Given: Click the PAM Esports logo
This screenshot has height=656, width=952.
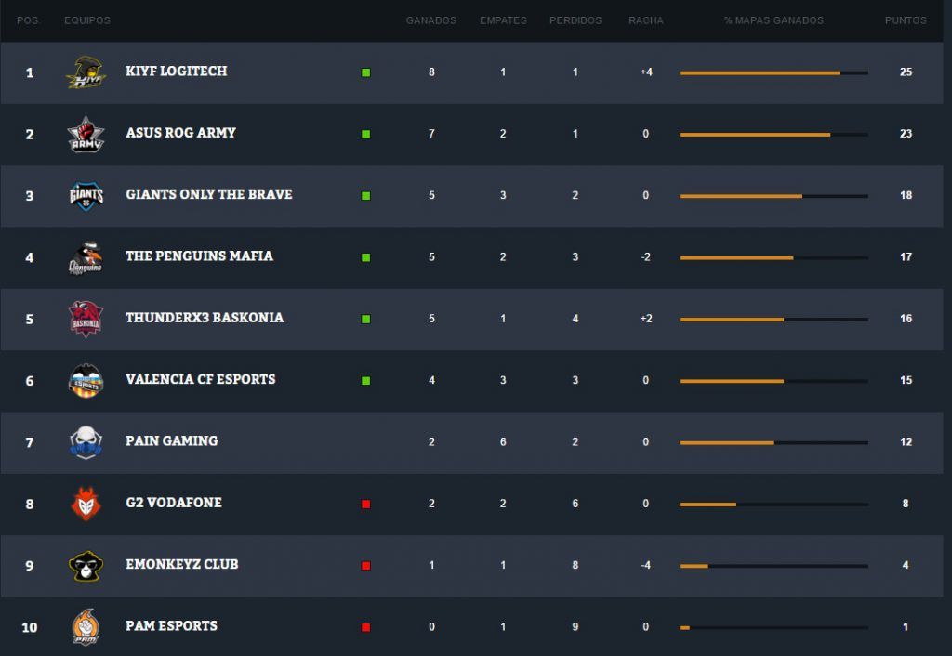Looking at the screenshot, I should click(86, 626).
